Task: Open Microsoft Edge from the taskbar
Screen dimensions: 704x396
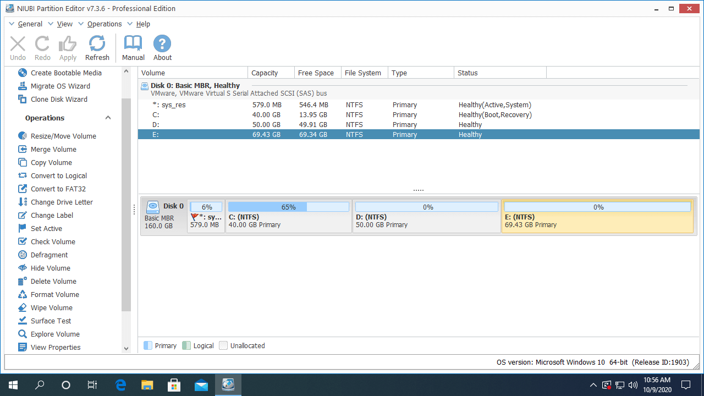Action: click(x=120, y=385)
